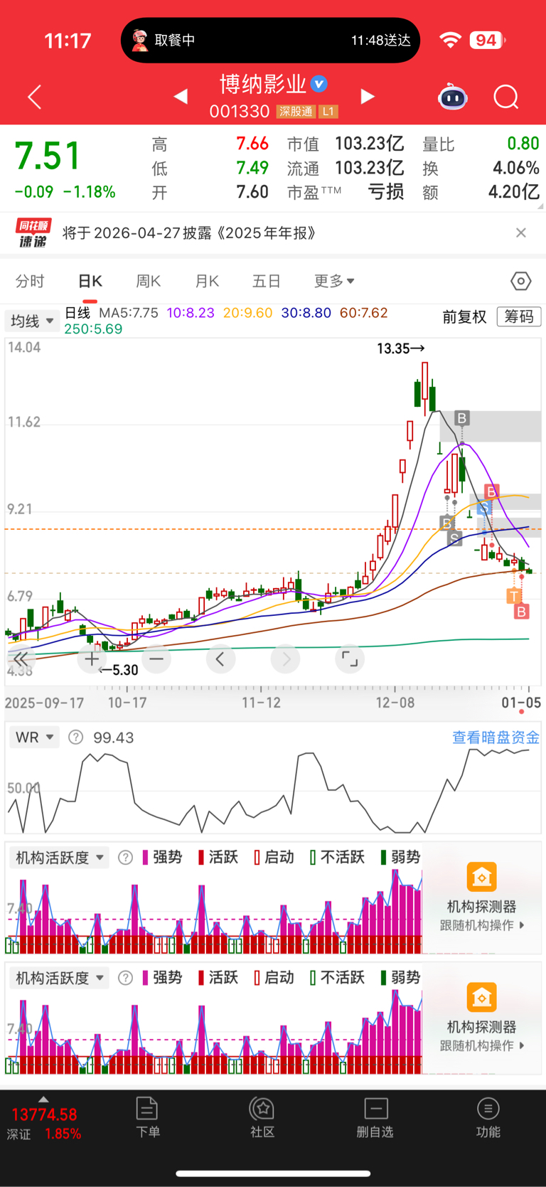Tap the double-left arrows on chart
Screen dimensions: 546x1187
click(x=20, y=659)
